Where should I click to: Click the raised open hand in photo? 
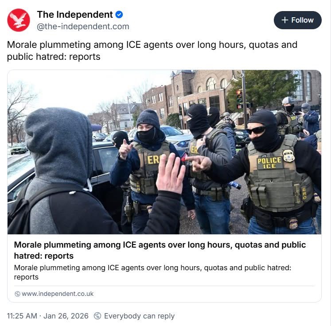(171, 174)
